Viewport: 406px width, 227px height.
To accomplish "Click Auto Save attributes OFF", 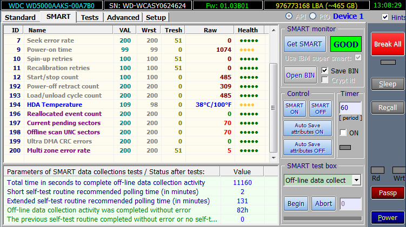I will tap(308, 147).
